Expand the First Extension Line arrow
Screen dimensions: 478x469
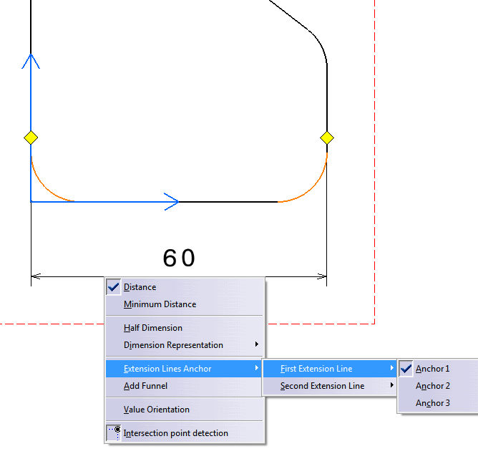(391, 368)
